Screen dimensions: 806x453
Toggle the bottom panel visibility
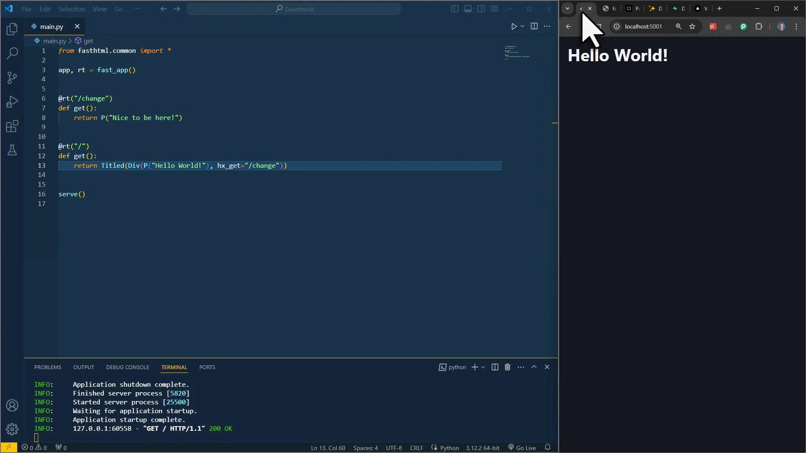click(468, 8)
